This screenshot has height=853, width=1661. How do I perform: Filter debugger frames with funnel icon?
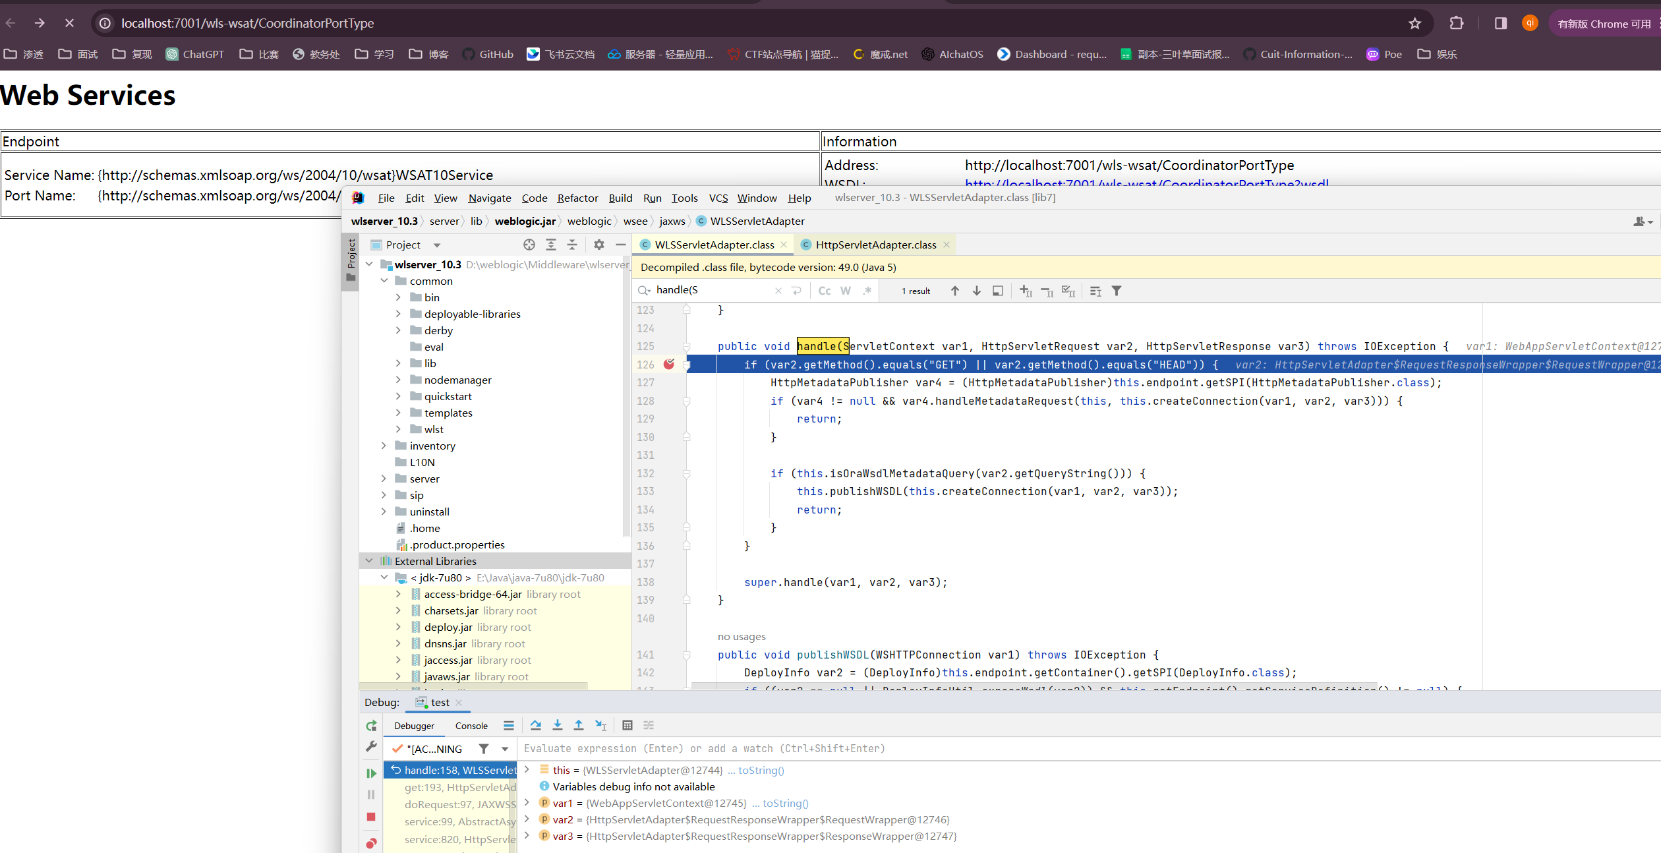click(x=484, y=748)
